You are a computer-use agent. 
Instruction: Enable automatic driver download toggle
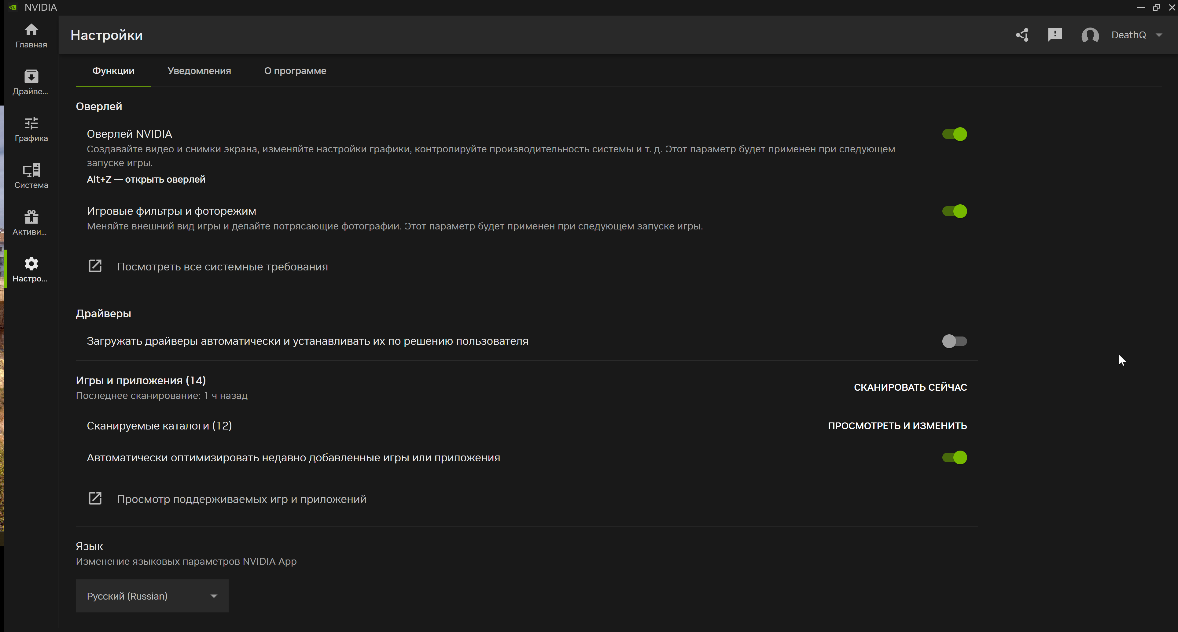[x=954, y=341]
